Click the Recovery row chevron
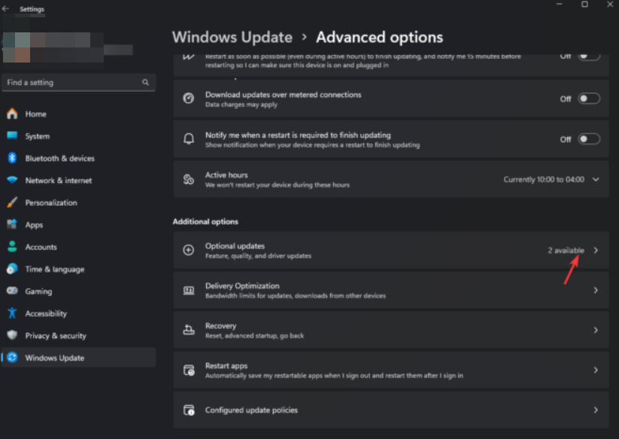The image size is (619, 439). click(x=596, y=330)
